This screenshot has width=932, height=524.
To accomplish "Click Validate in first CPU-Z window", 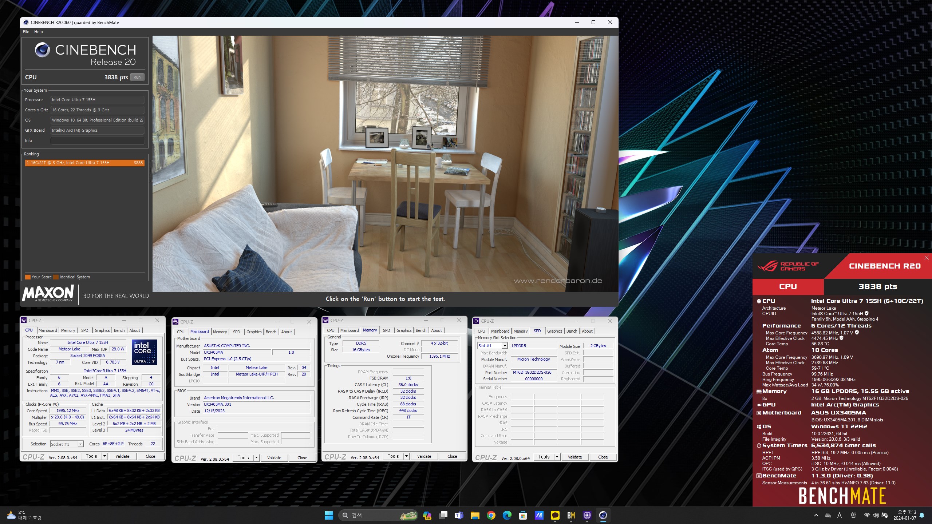I will [x=122, y=456].
